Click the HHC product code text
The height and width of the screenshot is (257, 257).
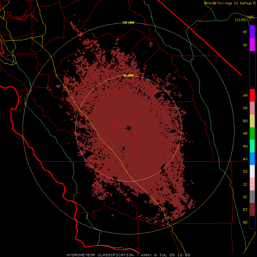[x=251, y=17]
